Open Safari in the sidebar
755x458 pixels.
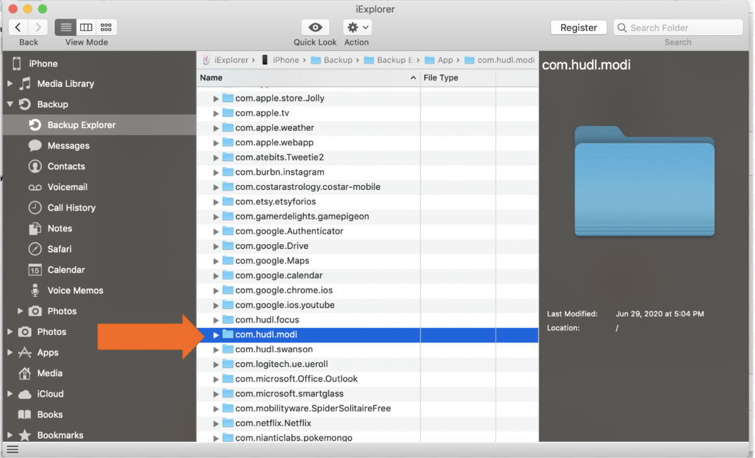(x=59, y=249)
